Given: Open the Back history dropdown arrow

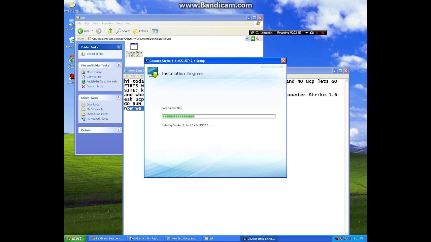Looking at the screenshot, I should tap(92, 31).
